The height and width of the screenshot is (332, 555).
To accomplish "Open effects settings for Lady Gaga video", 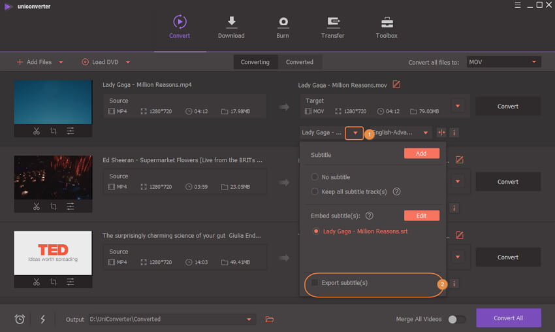I will tap(71, 131).
